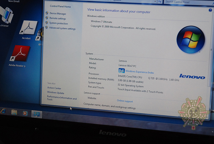The height and width of the screenshot is (144, 214).
Task: Click the System protection shield icon
Action: pyautogui.click(x=46, y=23)
